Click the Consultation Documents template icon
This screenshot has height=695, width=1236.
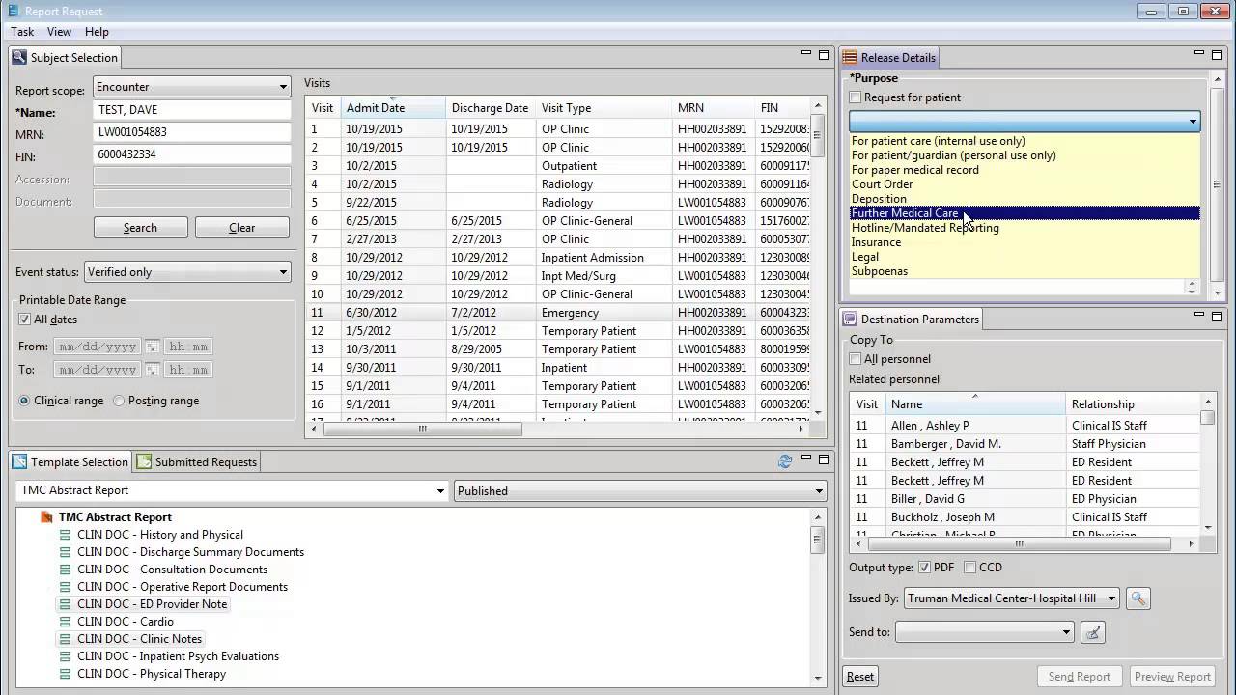click(65, 570)
